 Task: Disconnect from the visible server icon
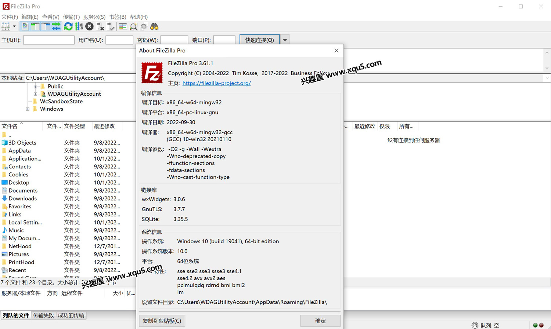click(x=100, y=26)
